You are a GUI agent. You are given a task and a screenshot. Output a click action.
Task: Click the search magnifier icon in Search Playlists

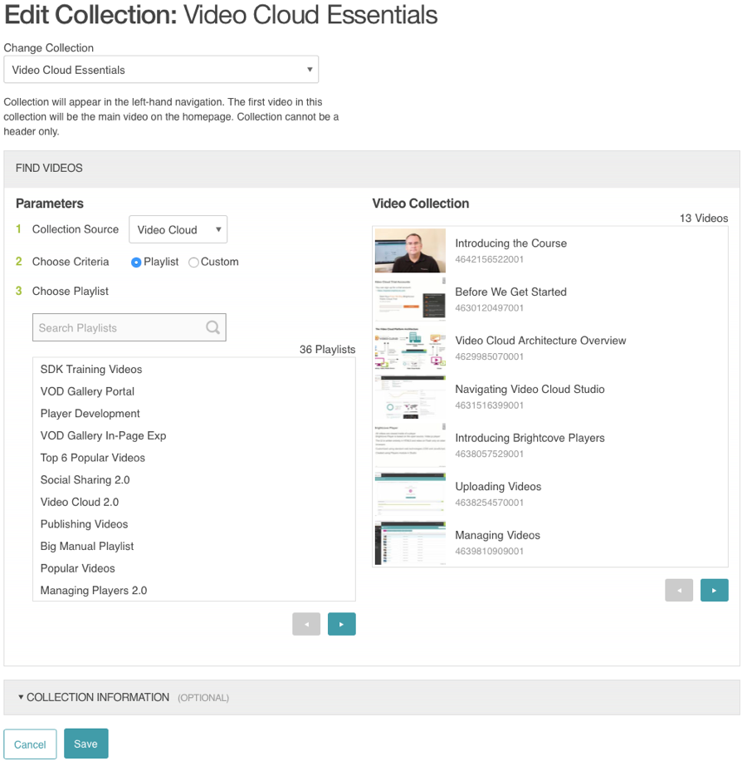(x=212, y=327)
